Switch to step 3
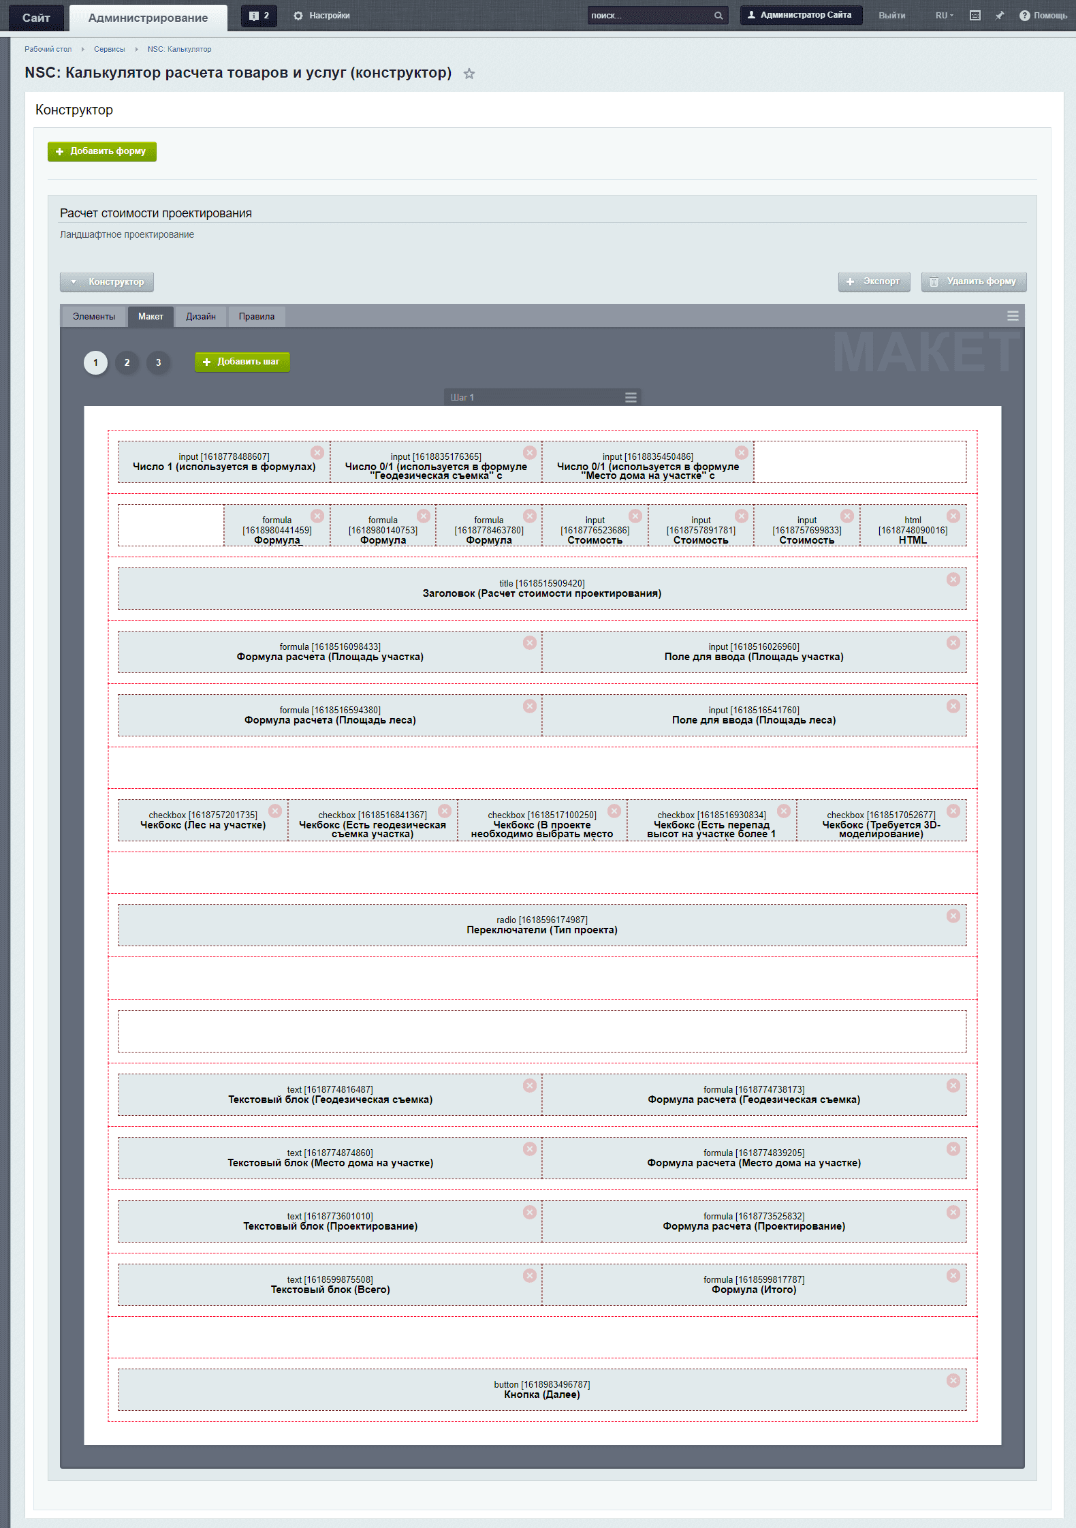Viewport: 1076px width, 1528px height. 158,362
